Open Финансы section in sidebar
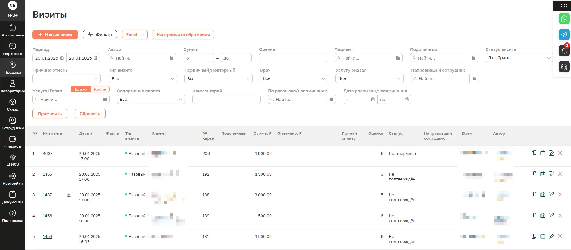571x250 pixels. tap(13, 142)
